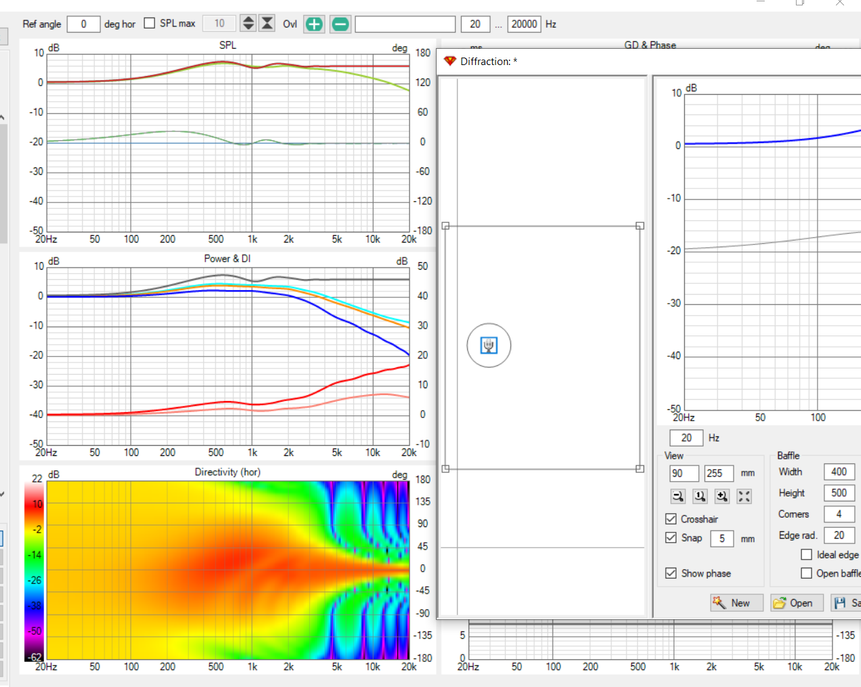Edit the maximum frequency field showing 20000
The width and height of the screenshot is (861, 687).
(524, 24)
